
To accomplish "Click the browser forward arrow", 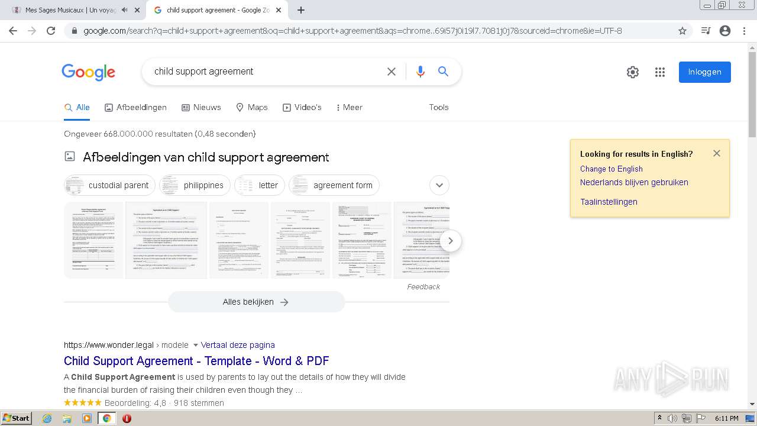I will point(32,31).
